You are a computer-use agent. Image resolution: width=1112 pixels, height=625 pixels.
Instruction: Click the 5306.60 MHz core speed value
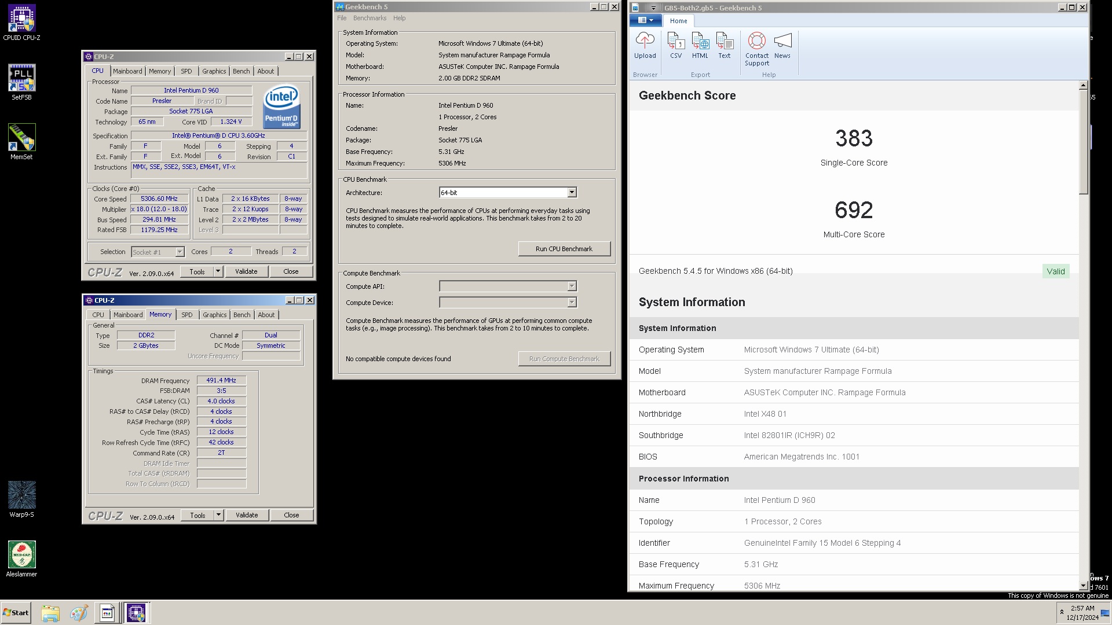point(159,198)
